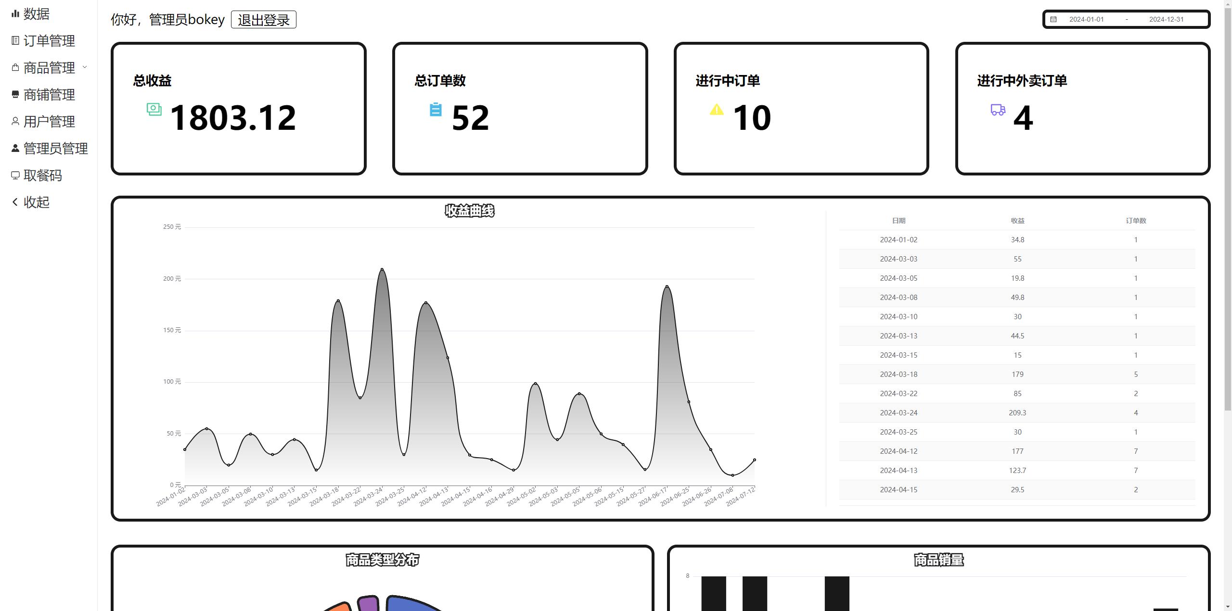
Task: Select table row 2024-01-02
Action: click(1017, 240)
